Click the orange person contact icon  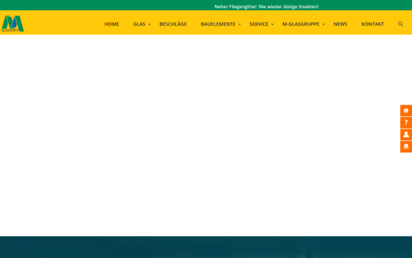click(x=406, y=135)
